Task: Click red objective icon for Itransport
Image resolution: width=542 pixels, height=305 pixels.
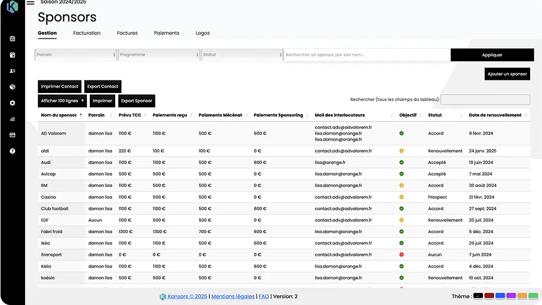Action: pos(401,254)
